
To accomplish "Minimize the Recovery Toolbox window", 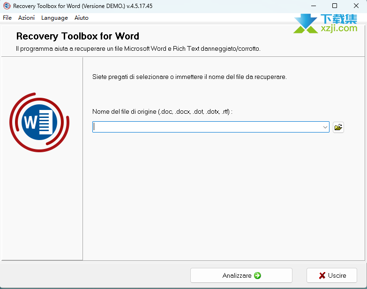I will pyautogui.click(x=314, y=6).
